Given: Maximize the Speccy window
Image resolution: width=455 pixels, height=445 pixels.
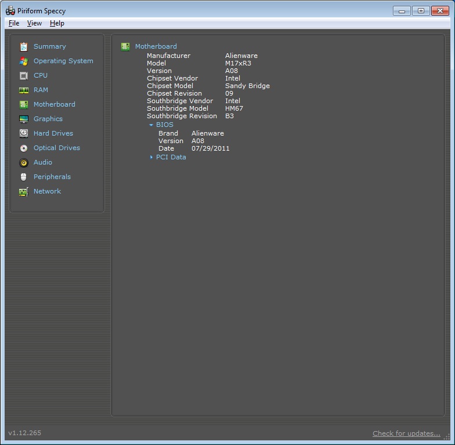Looking at the screenshot, I should coord(421,11).
